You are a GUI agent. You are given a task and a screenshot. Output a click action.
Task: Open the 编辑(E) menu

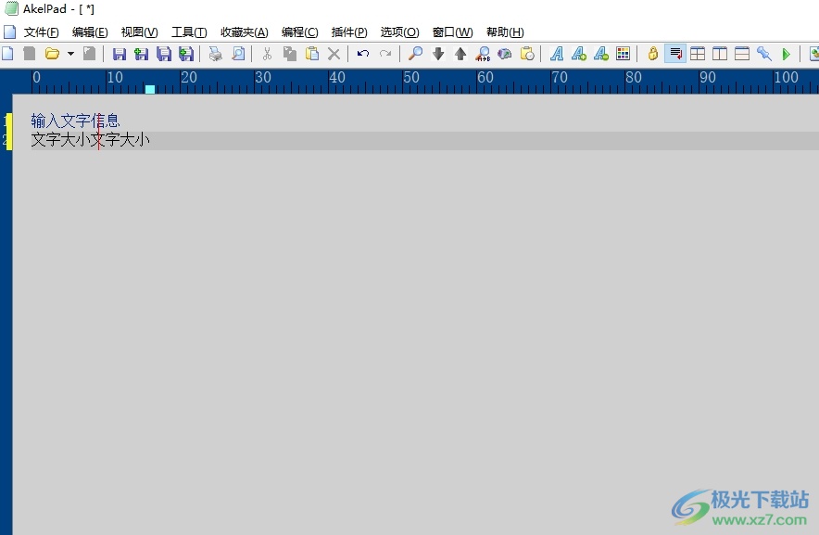tap(90, 32)
